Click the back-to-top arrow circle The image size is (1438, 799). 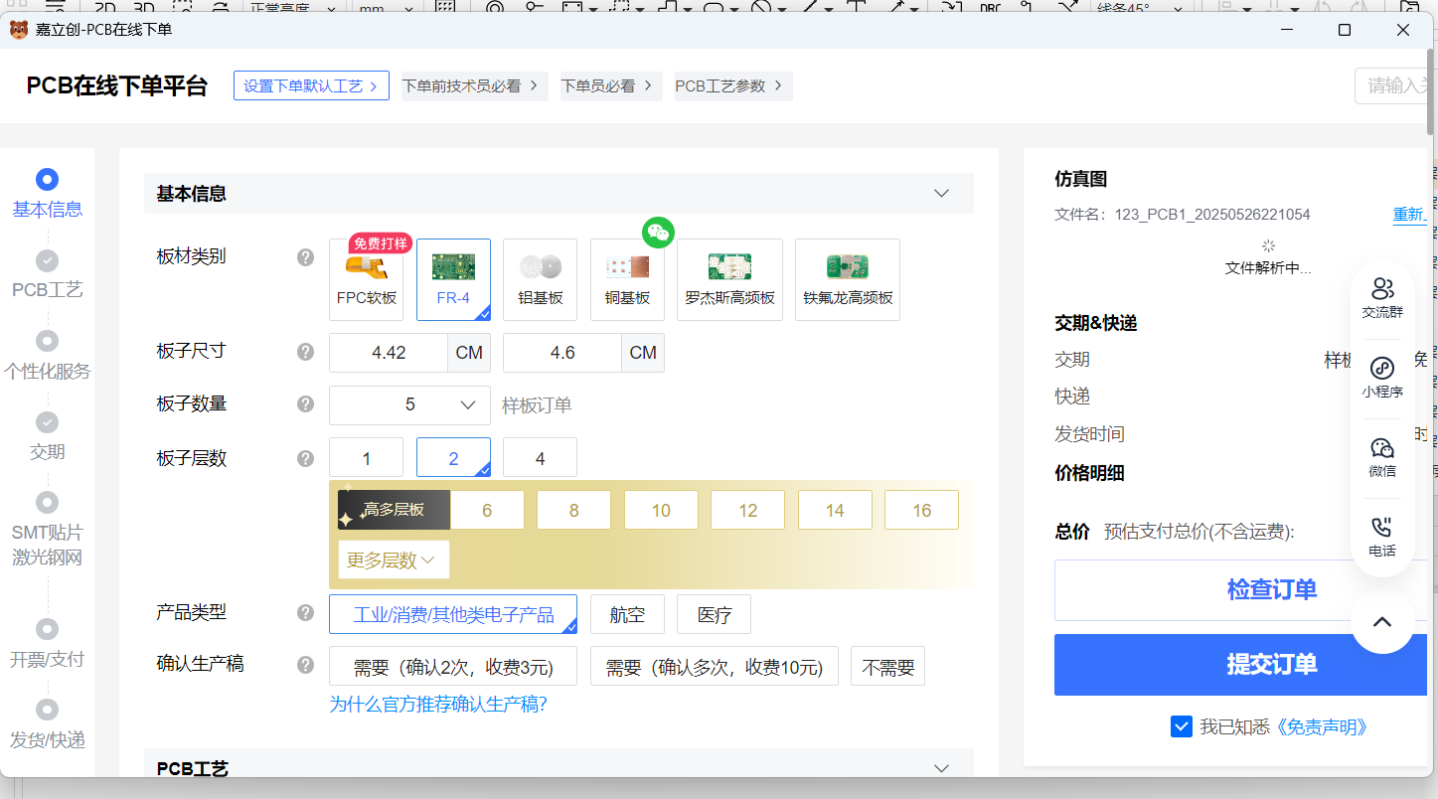coord(1382,622)
